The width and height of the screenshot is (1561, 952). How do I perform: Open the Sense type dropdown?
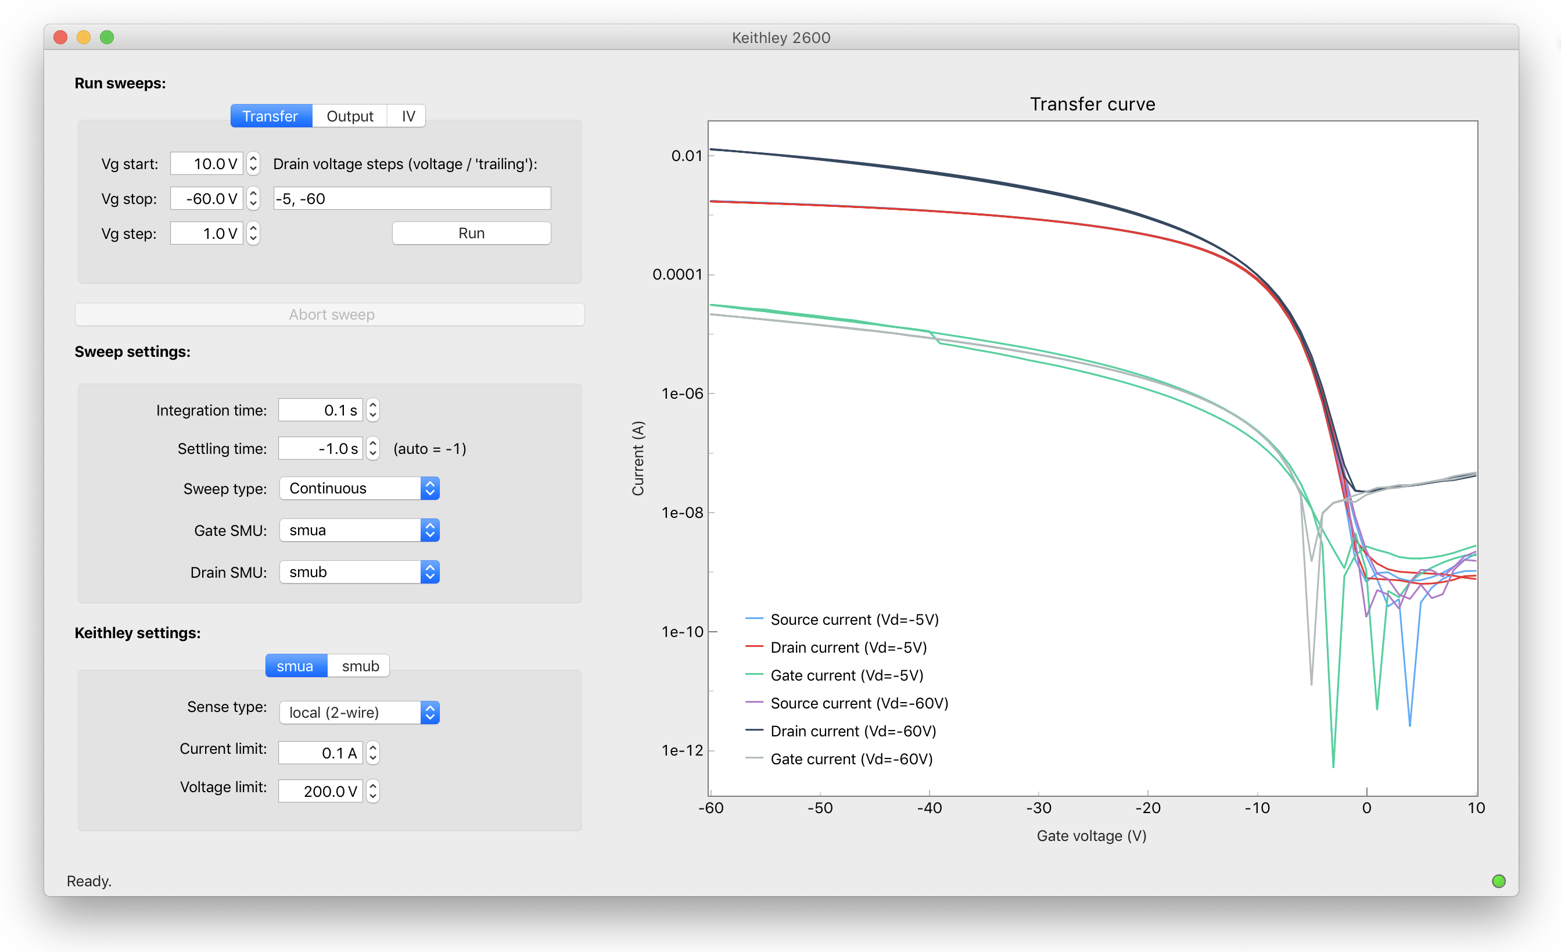point(359,713)
